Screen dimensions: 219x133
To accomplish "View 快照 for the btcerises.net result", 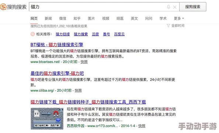I will (x=84, y=62).
